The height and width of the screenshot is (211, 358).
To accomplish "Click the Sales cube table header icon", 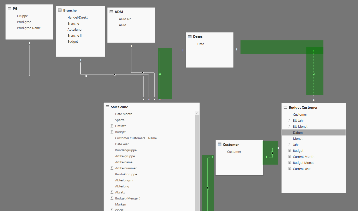I will coord(107,107).
